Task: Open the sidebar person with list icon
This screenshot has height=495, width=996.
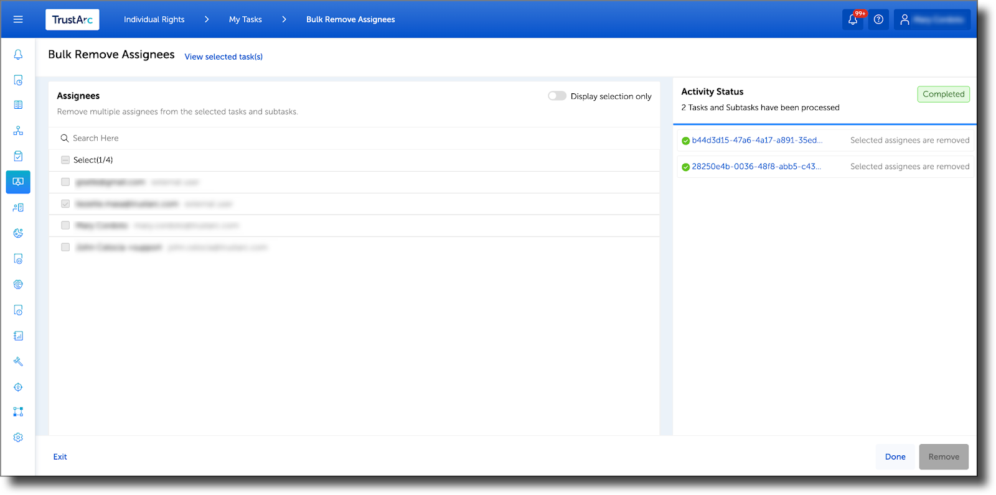Action: (18, 208)
